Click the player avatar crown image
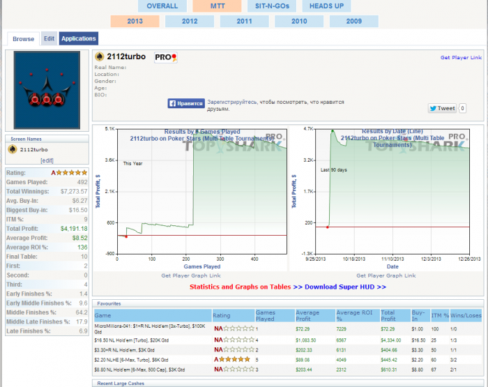The image size is (488, 387). point(47,90)
